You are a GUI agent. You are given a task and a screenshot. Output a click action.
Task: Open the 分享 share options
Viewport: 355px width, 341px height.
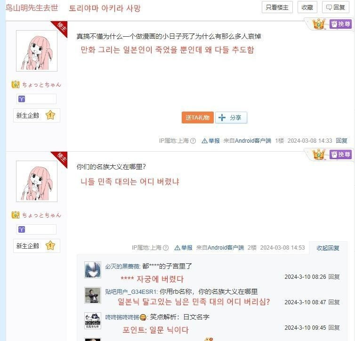(x=231, y=118)
